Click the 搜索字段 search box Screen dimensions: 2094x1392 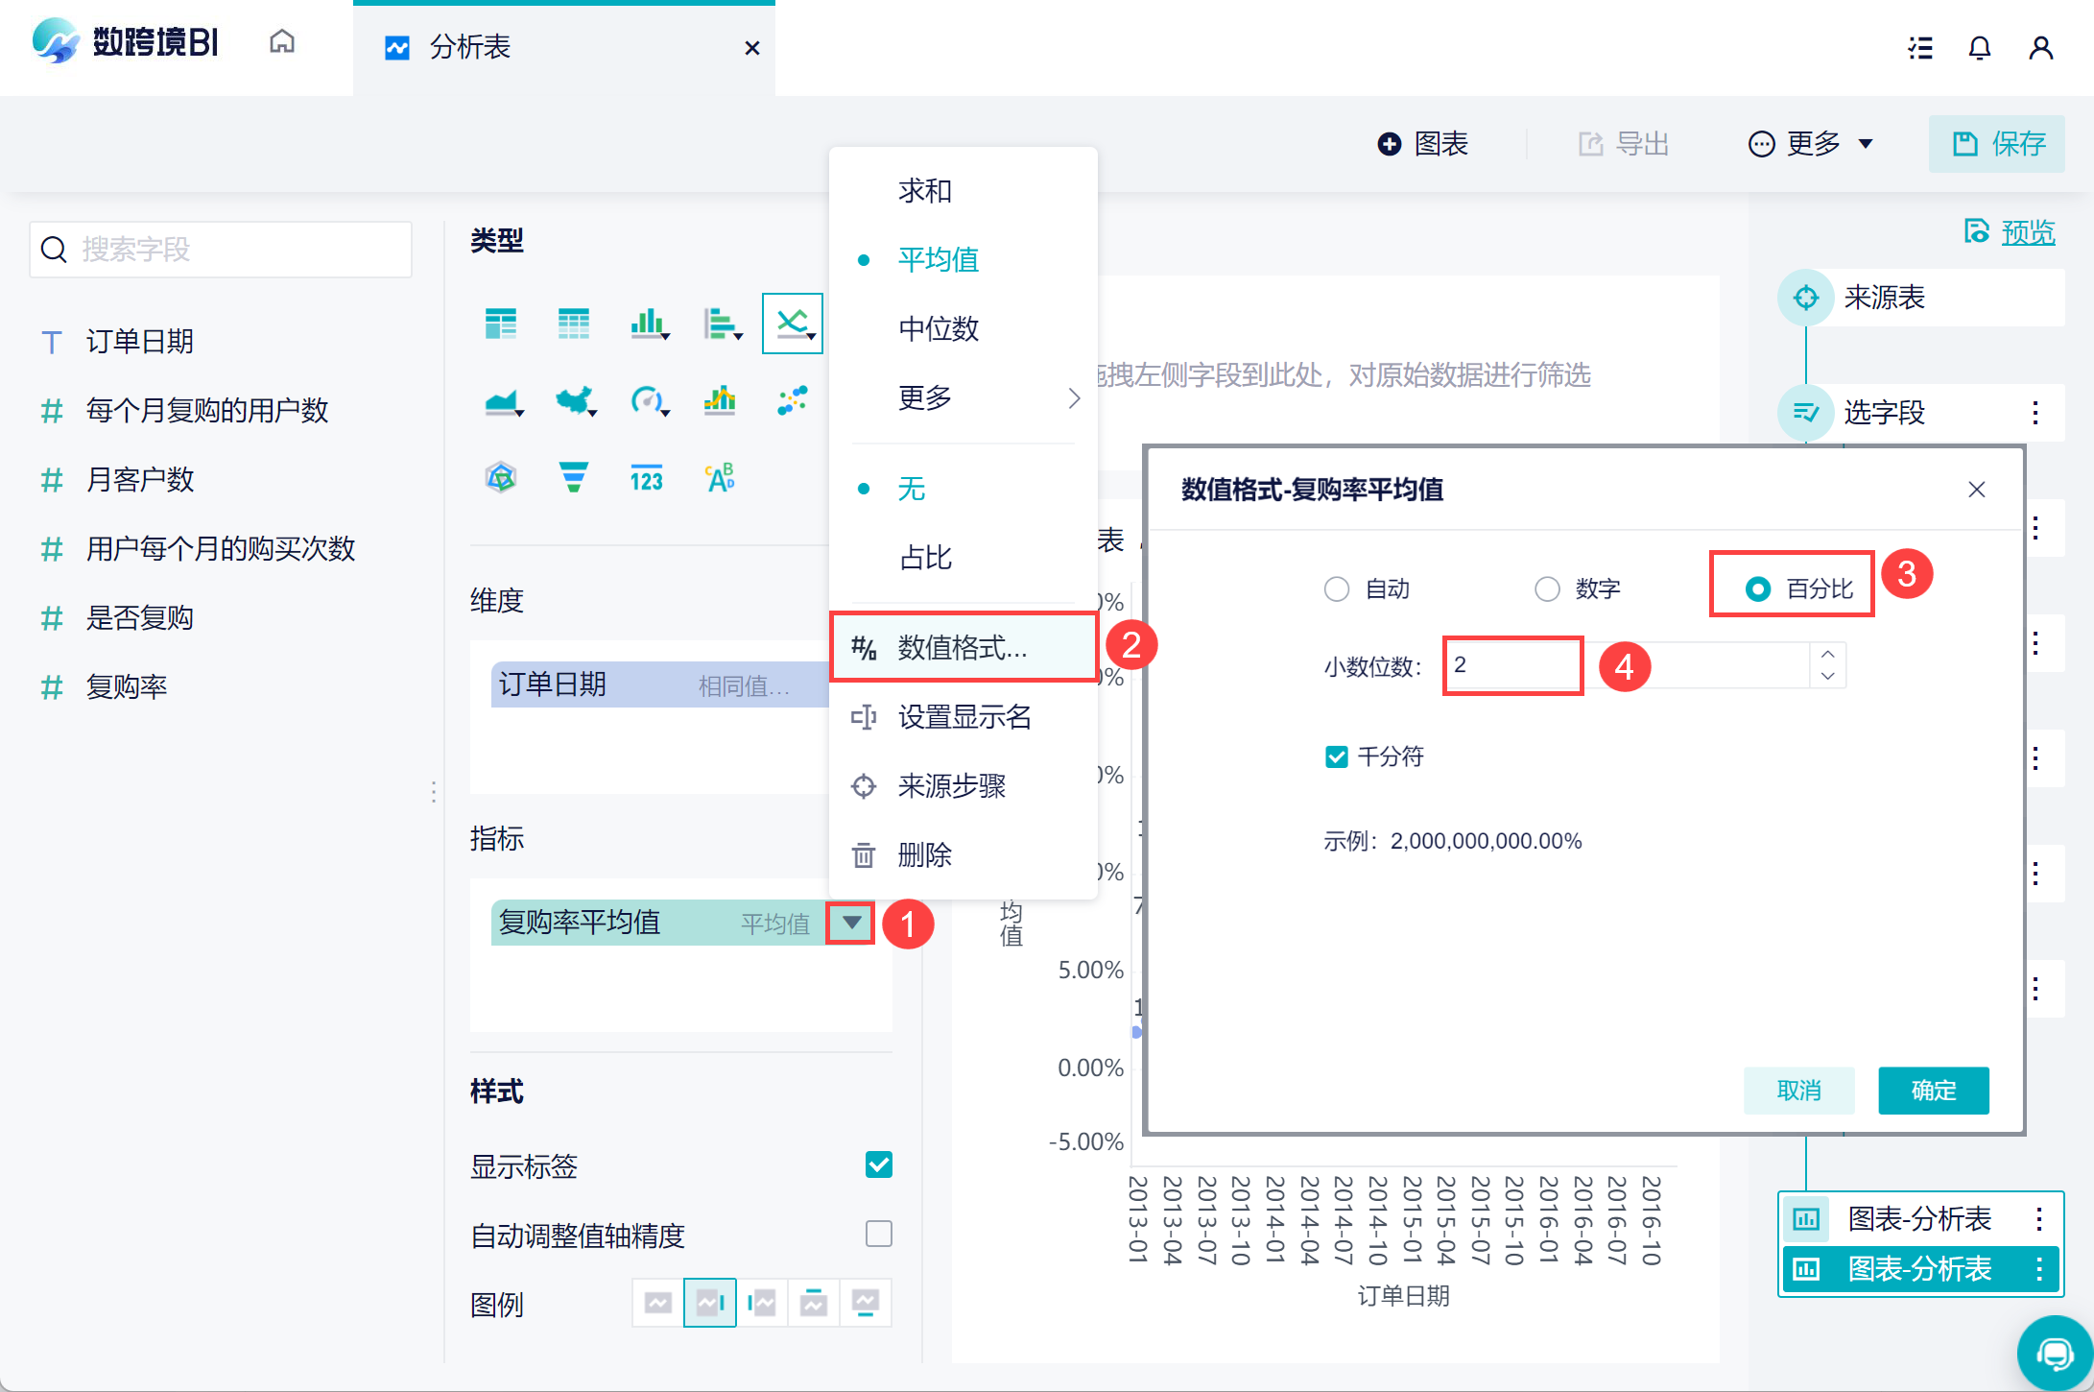pos(221,250)
